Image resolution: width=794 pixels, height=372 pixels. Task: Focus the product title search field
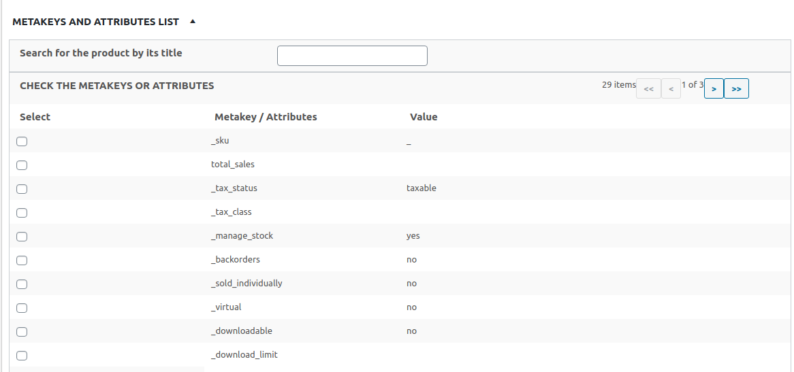tap(352, 56)
